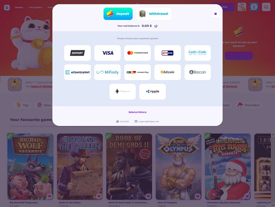Select Mastercard payment method
The image size is (275, 207).
point(137,53)
